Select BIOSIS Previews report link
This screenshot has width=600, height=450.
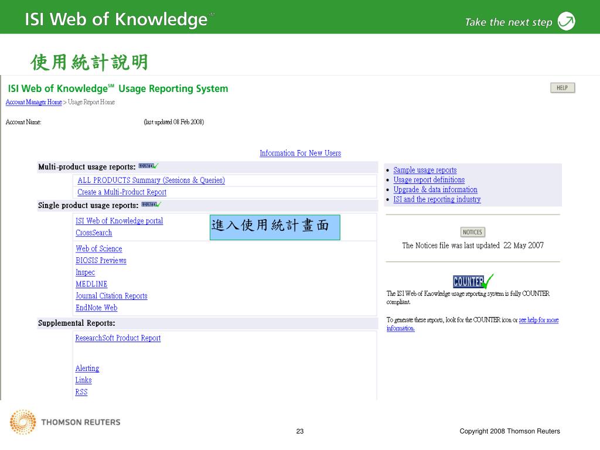click(x=101, y=261)
